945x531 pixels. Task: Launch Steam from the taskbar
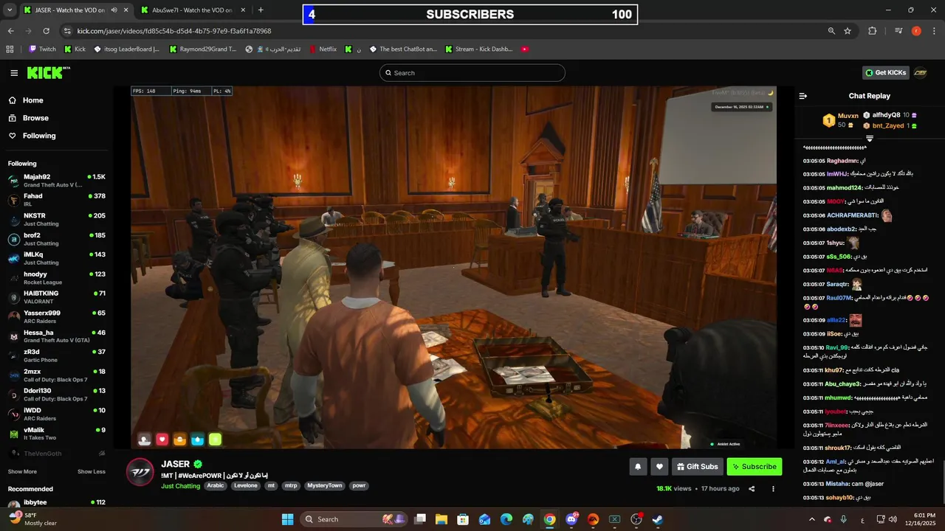tap(657, 519)
